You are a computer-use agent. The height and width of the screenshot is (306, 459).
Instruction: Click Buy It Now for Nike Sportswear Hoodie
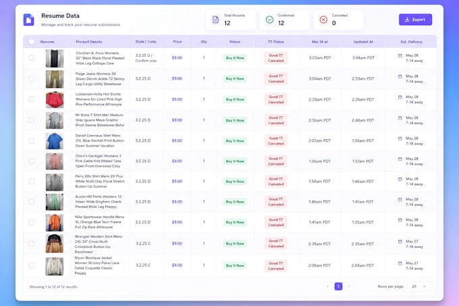[x=235, y=222]
